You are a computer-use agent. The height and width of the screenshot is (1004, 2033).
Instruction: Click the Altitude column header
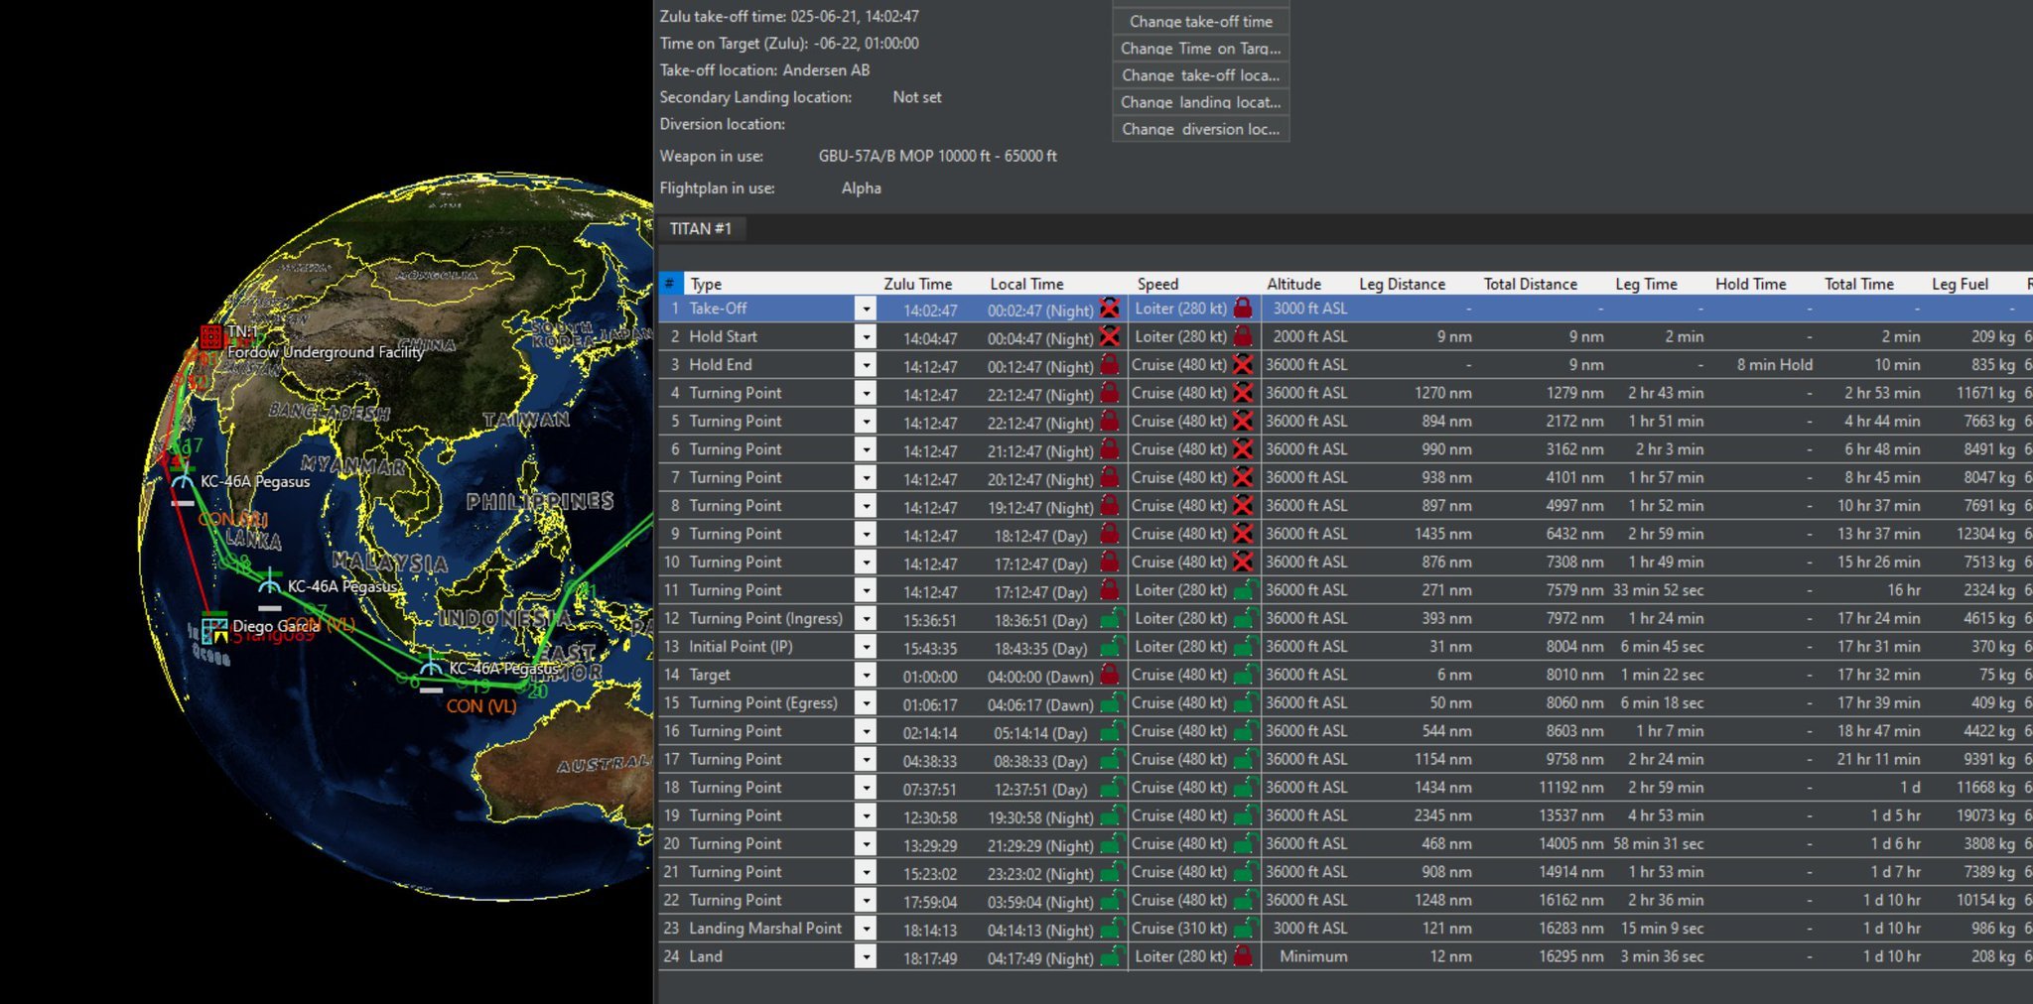click(1293, 284)
